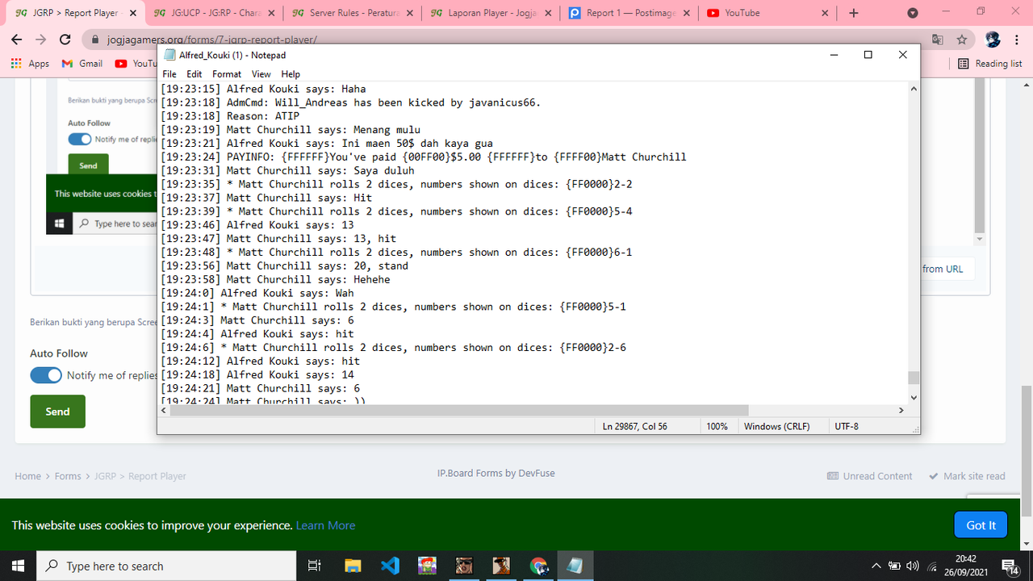Open the Notepad View menu
The image size is (1033, 581).
(x=261, y=73)
